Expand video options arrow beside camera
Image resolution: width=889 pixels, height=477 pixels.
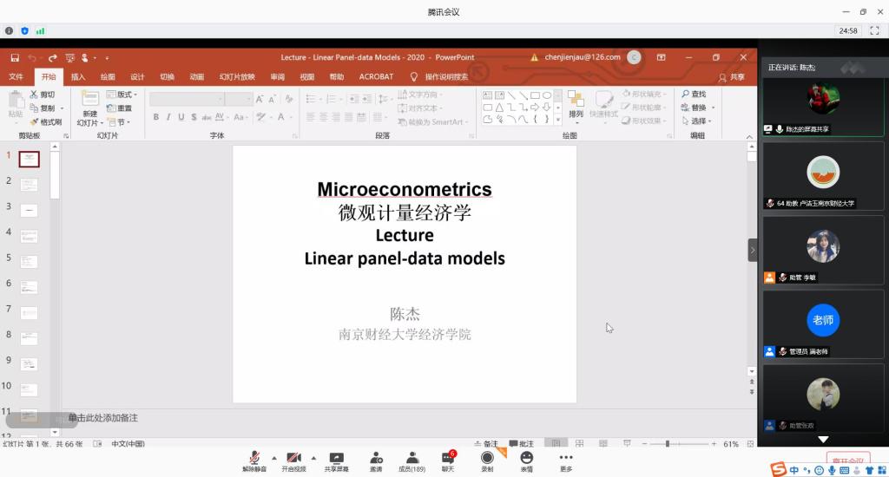pyautogui.click(x=313, y=458)
